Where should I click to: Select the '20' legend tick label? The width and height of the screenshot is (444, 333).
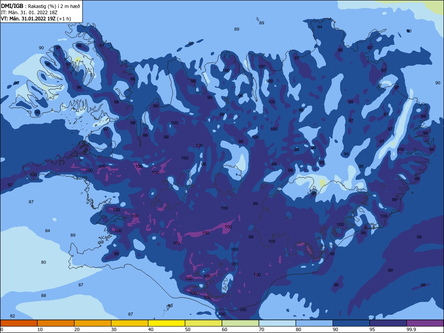pos(77,329)
